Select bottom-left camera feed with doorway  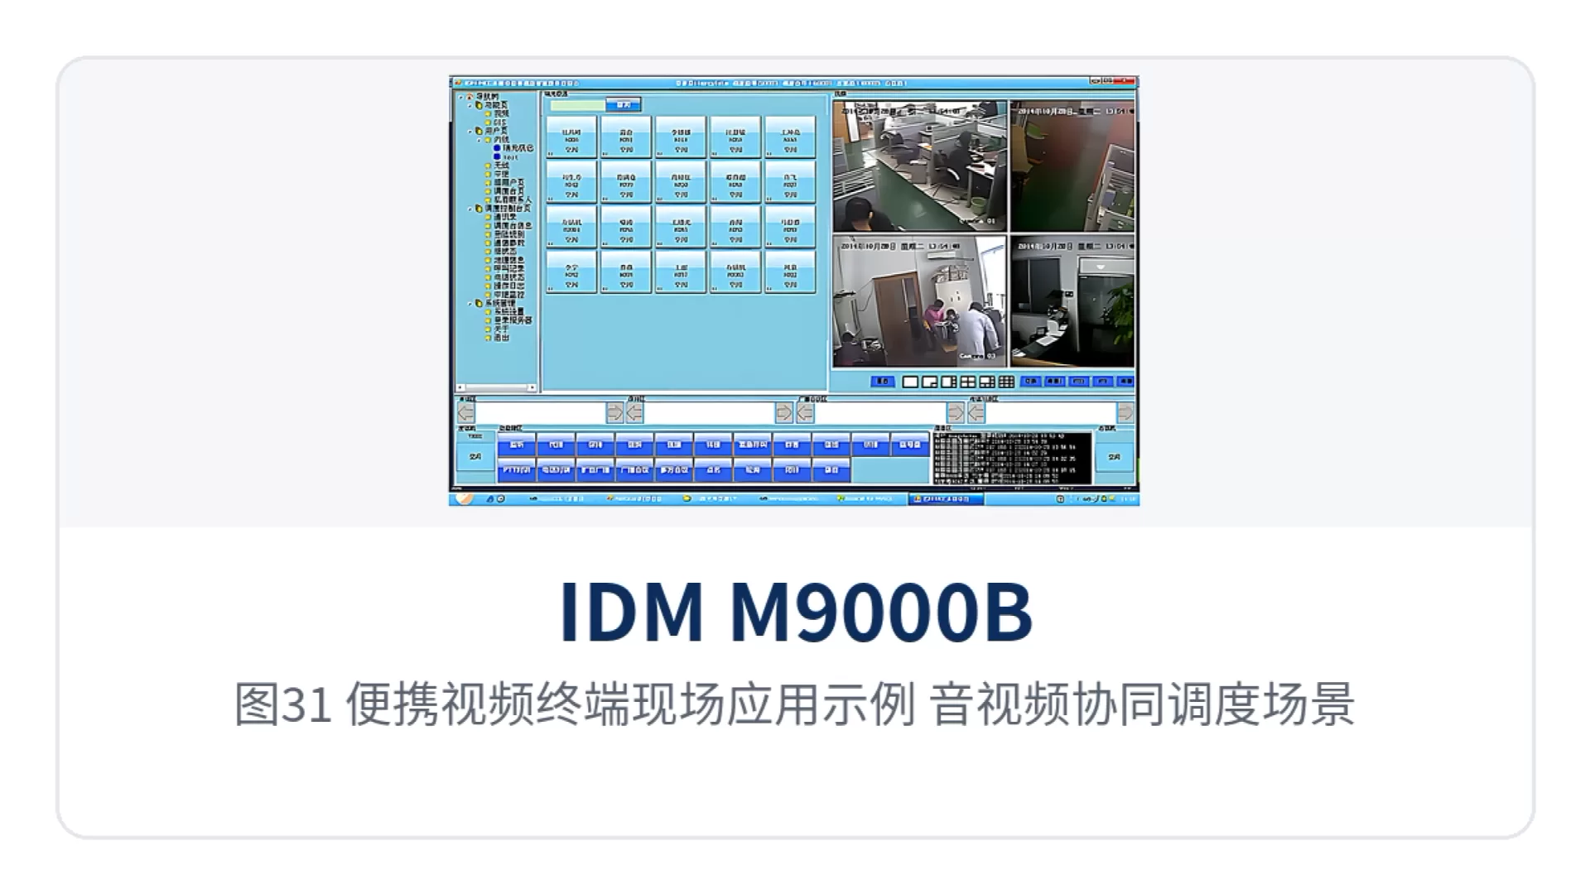coord(919,302)
